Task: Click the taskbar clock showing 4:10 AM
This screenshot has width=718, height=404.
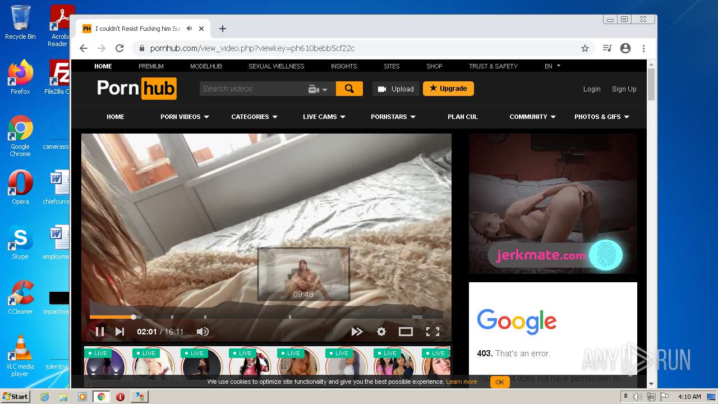Action: click(x=689, y=397)
